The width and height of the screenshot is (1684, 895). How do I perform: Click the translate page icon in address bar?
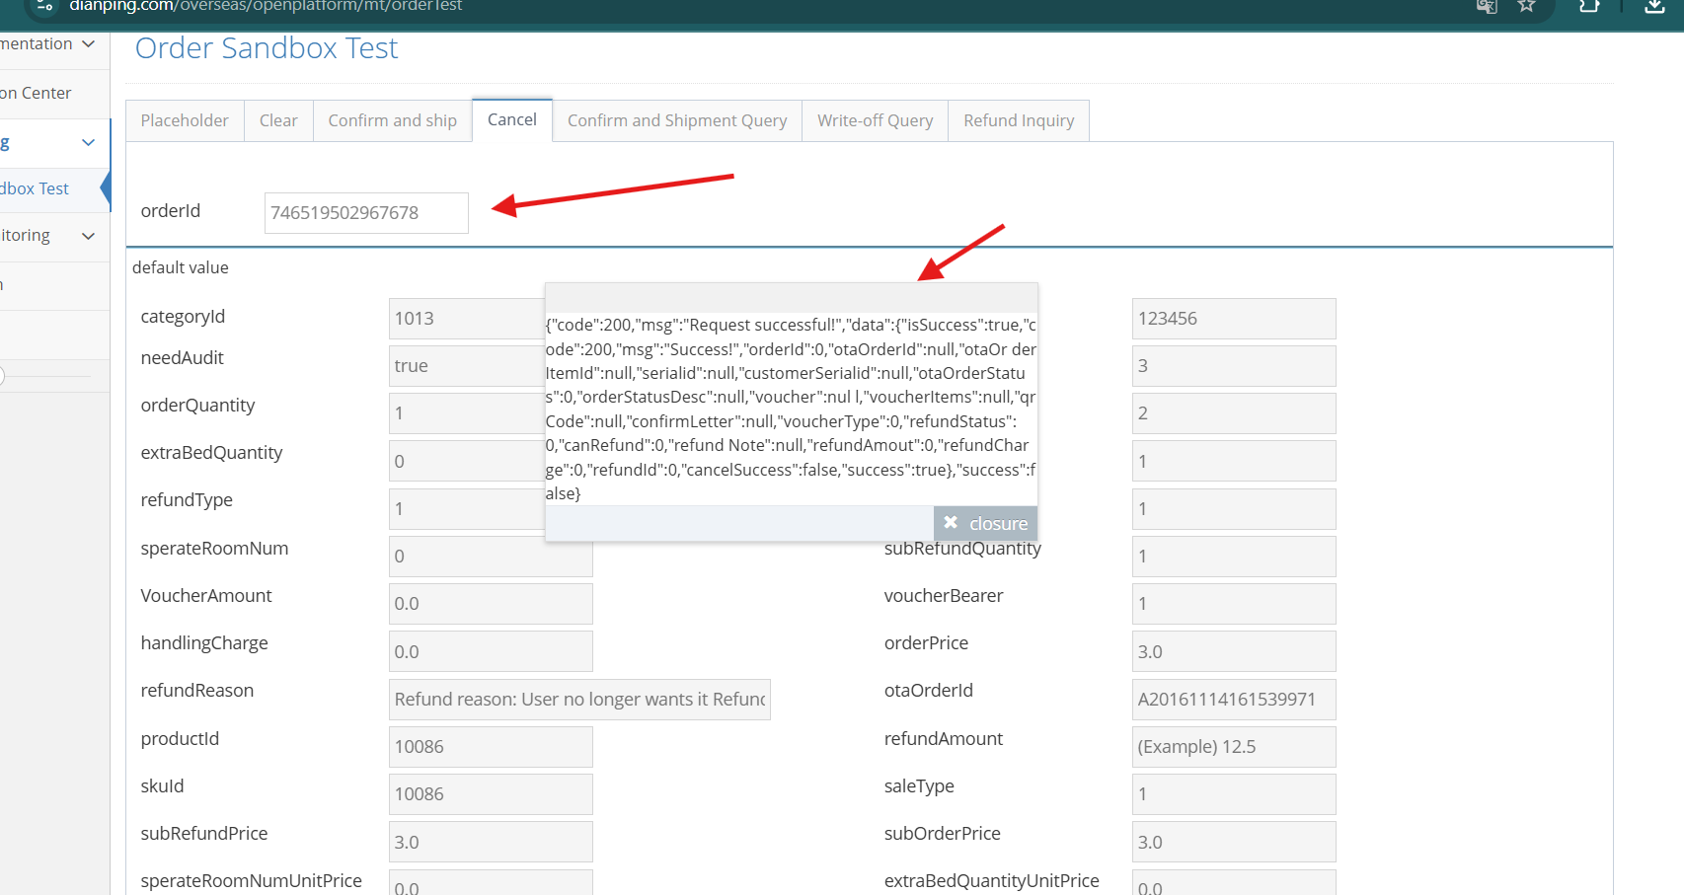[1487, 7]
